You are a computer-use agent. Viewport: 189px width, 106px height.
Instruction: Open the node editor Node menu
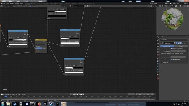tap(27, 6)
